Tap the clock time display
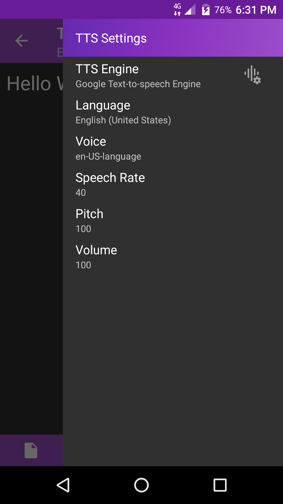 coord(256,10)
